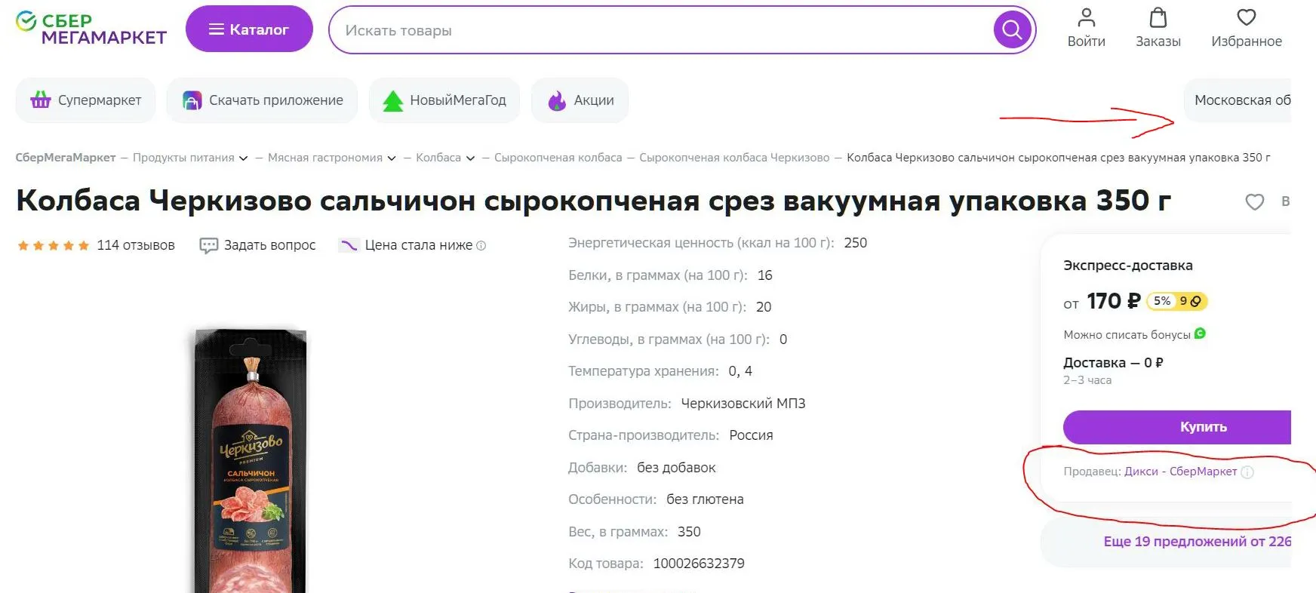Click the 170 ₽ price
The width and height of the screenshot is (1316, 593).
click(1113, 301)
